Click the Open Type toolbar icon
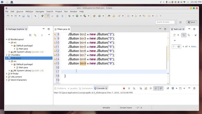Image resolution: width=202 pixels, height=114 pixels. coord(109,16)
